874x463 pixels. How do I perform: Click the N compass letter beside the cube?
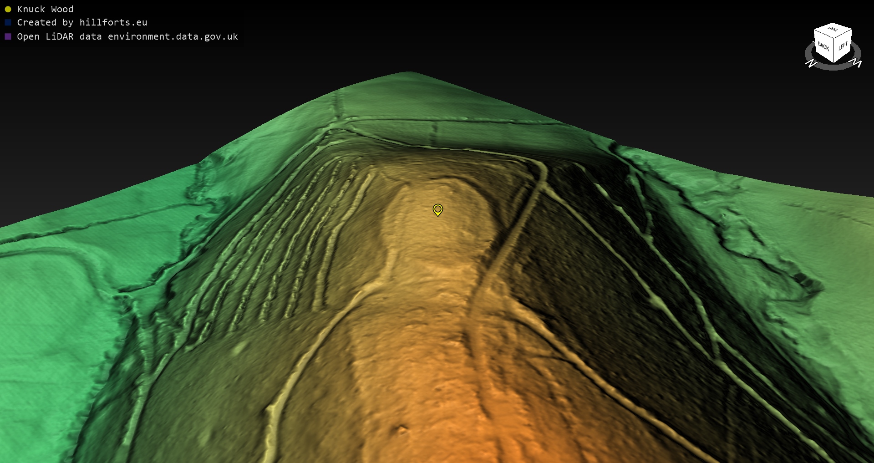pos(811,63)
